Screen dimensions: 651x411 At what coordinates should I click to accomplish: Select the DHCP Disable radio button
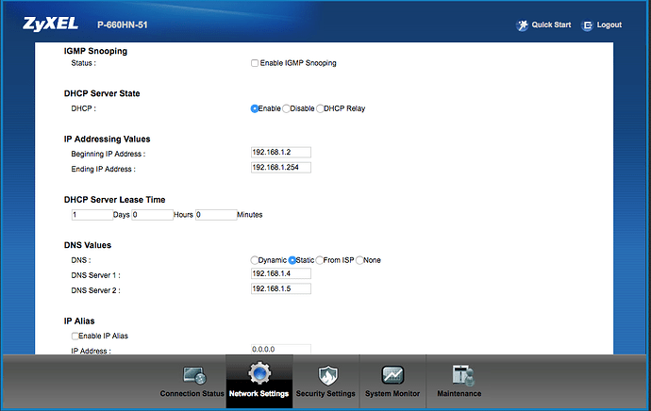[287, 108]
